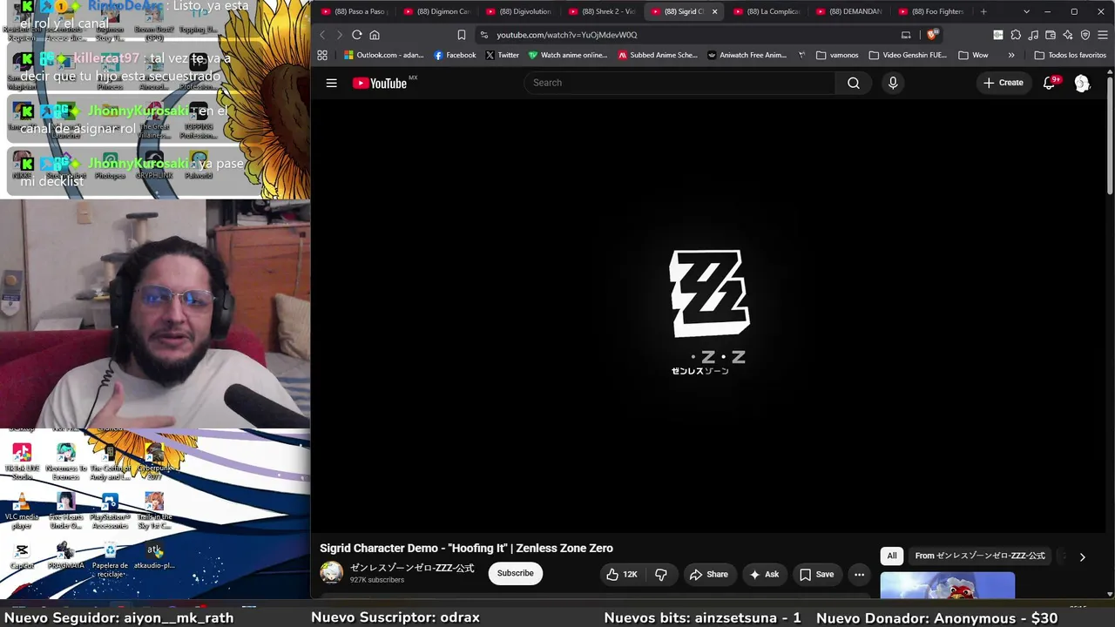Open the browser extensions puzzle icon
Image resolution: width=1115 pixels, height=627 pixels.
pos(1016,35)
